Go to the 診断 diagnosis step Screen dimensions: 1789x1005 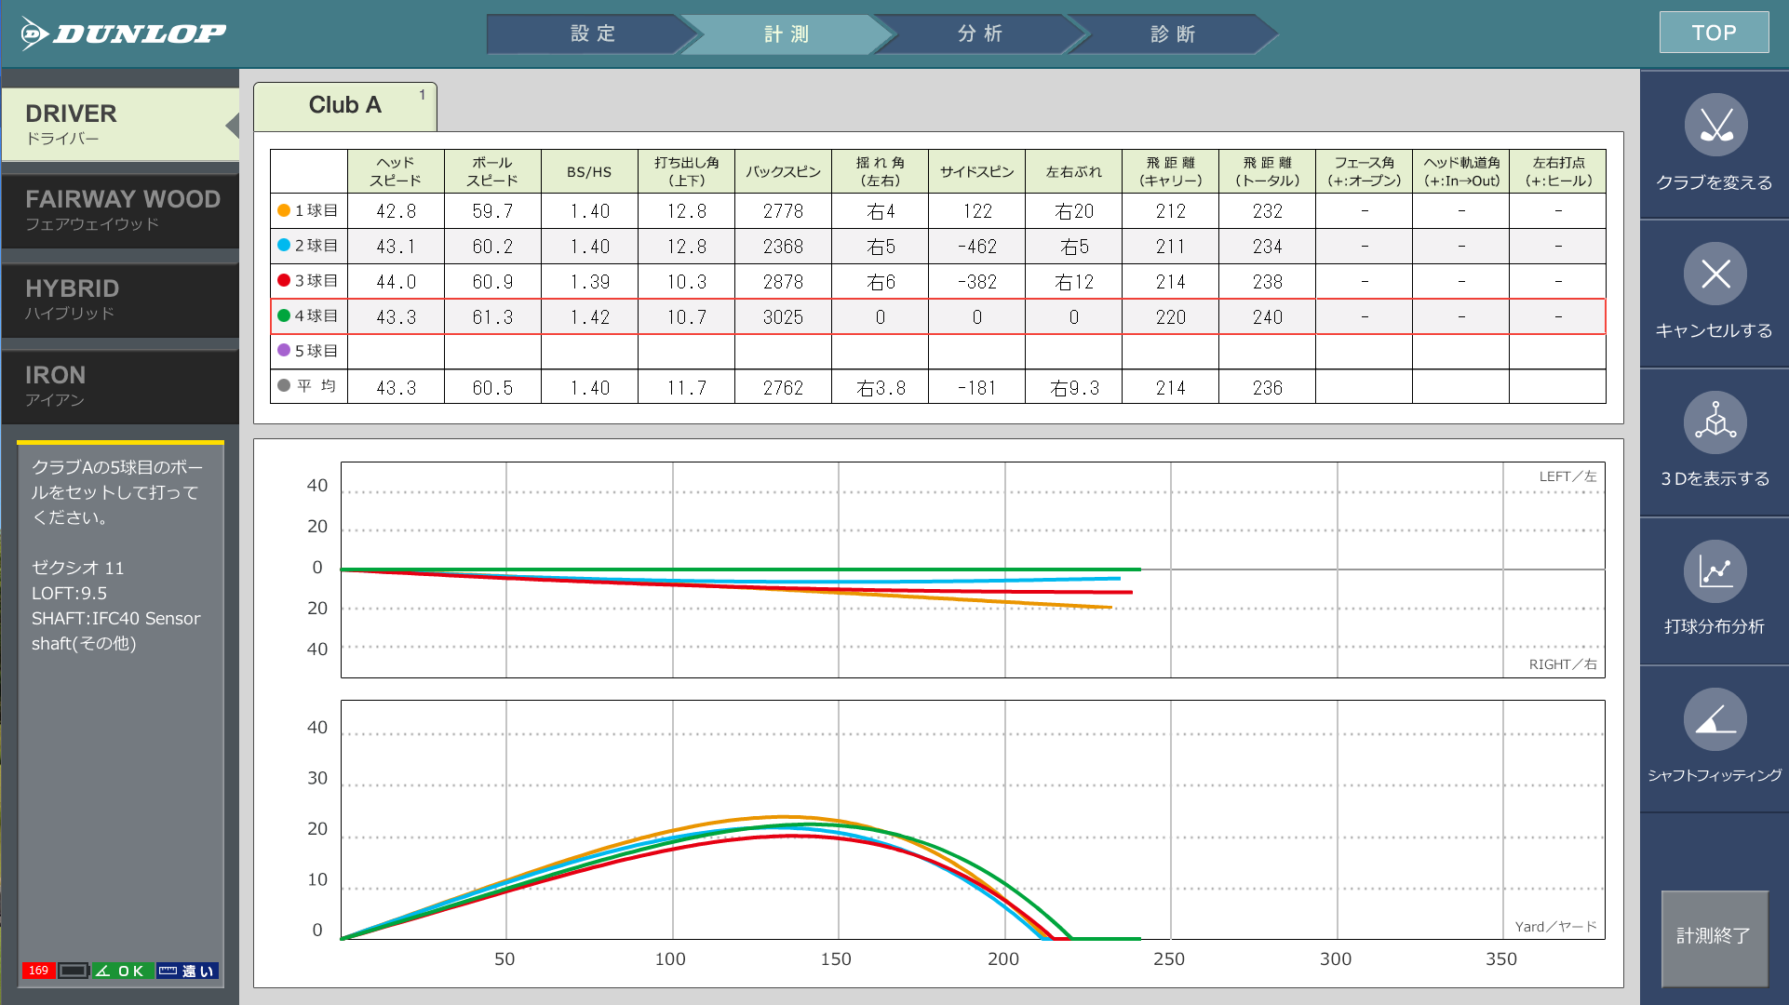pos(1173,33)
